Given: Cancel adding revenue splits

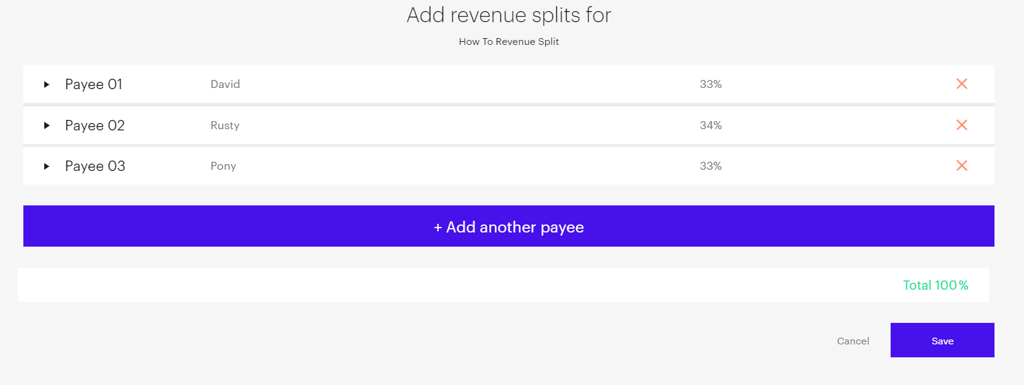Looking at the screenshot, I should tap(853, 341).
